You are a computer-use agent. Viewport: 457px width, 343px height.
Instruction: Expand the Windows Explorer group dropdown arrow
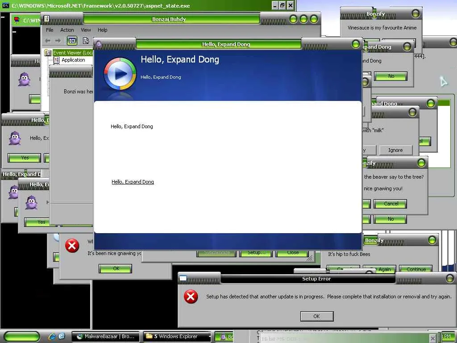(x=209, y=337)
